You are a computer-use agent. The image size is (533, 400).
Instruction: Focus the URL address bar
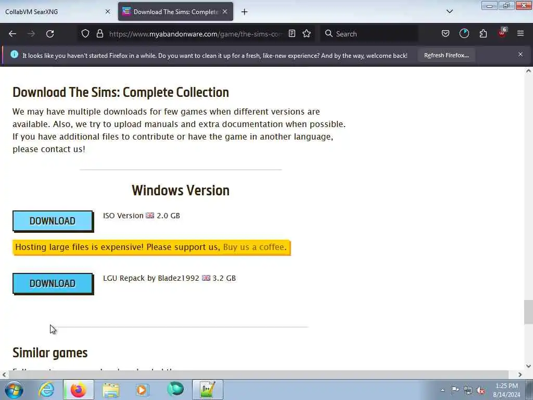196,34
